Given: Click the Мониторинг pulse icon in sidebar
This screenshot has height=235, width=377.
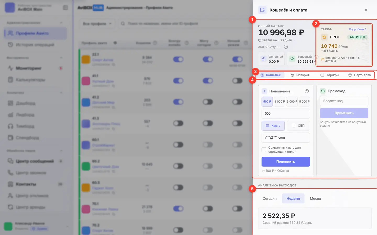Looking at the screenshot, I should pos(10,68).
